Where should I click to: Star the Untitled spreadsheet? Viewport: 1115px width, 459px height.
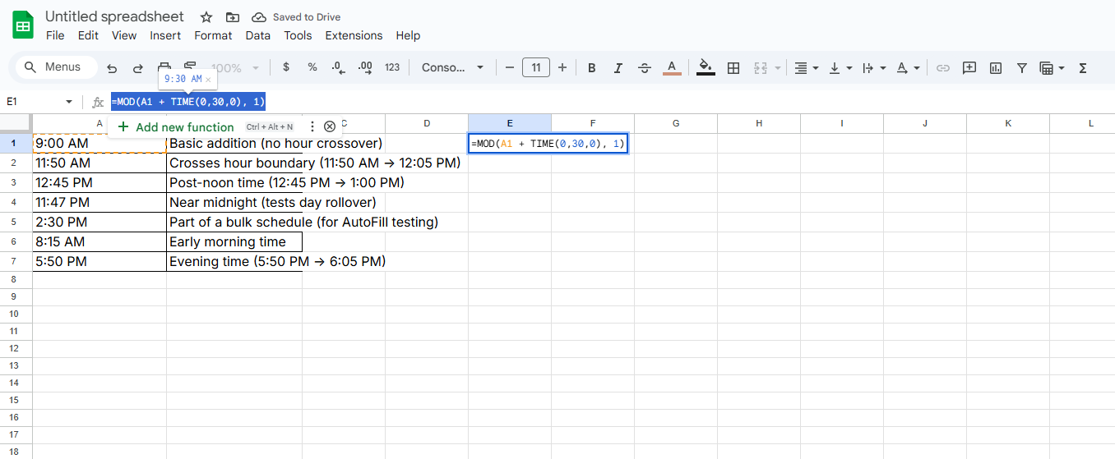pos(206,17)
